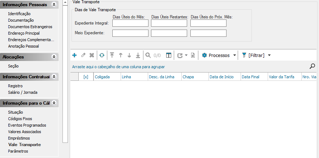This screenshot has height=158, width=319.
Task: Go to the last record arrow
Action: point(138,55)
